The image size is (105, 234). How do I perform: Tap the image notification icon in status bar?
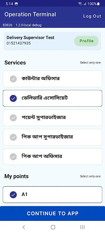16,4
